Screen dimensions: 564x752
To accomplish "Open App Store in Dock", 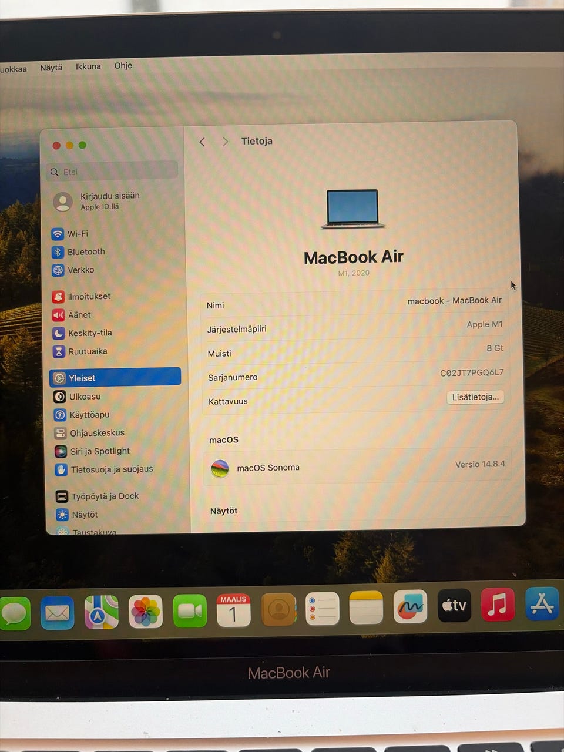I will click(x=542, y=603).
